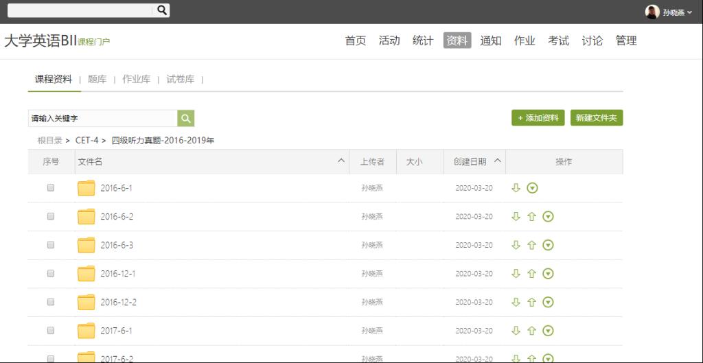The image size is (703, 363).
Task: Select the checkbox next to 2016-6-3
Action: (x=51, y=245)
